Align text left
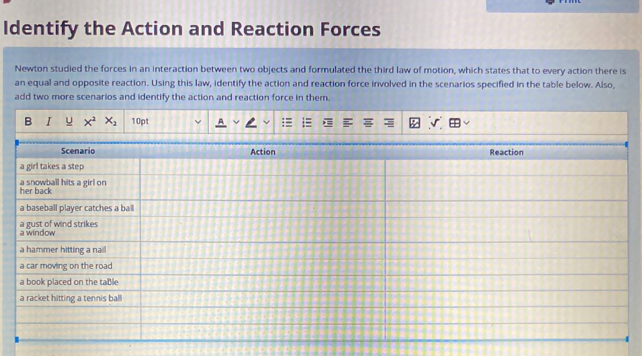 tap(348, 123)
